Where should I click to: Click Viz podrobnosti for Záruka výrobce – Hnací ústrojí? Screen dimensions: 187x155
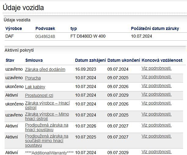(x=156, y=103)
